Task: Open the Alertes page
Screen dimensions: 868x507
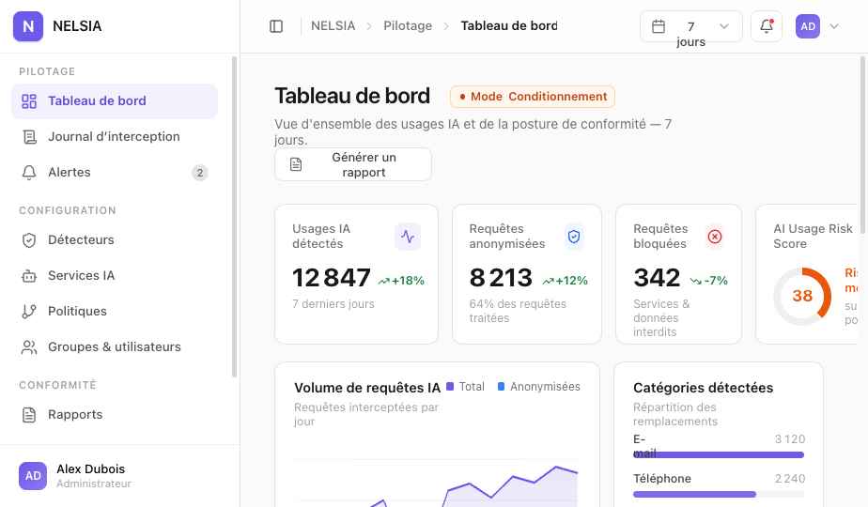Action: (x=115, y=173)
